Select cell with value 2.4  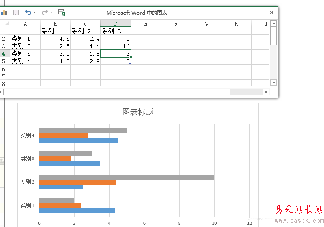click(x=85, y=38)
